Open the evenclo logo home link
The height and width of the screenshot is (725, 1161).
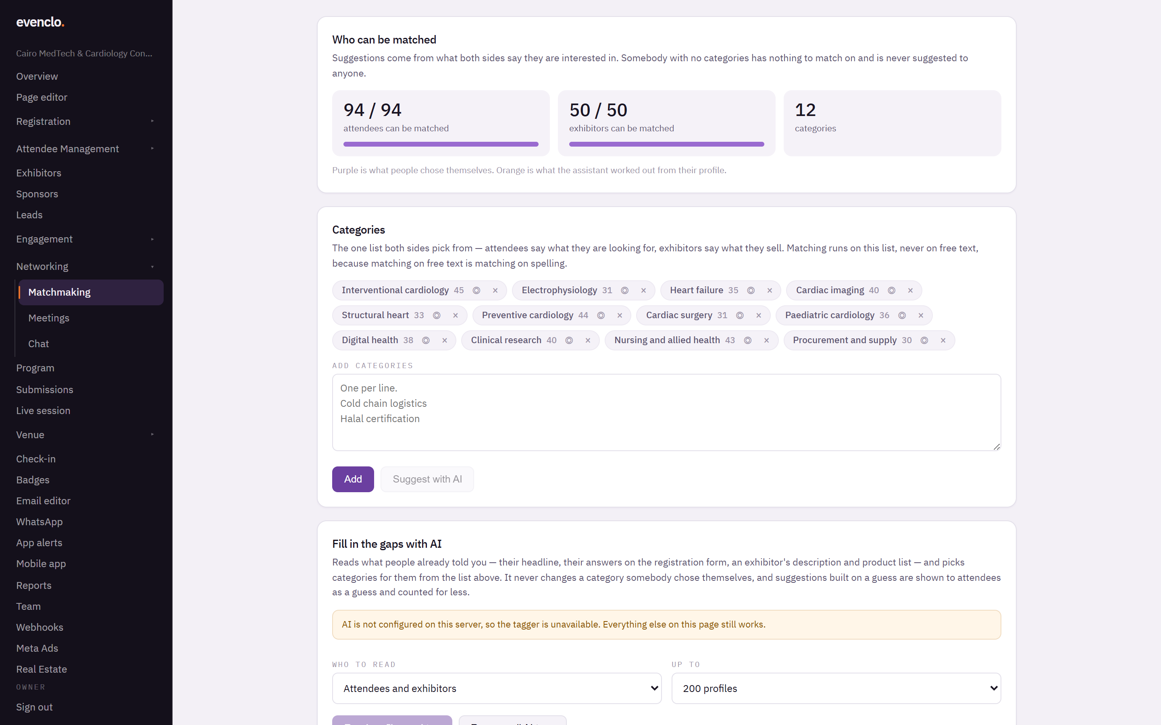click(40, 22)
